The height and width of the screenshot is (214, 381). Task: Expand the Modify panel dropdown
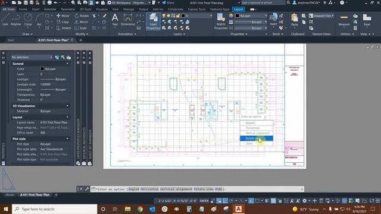click(82, 34)
